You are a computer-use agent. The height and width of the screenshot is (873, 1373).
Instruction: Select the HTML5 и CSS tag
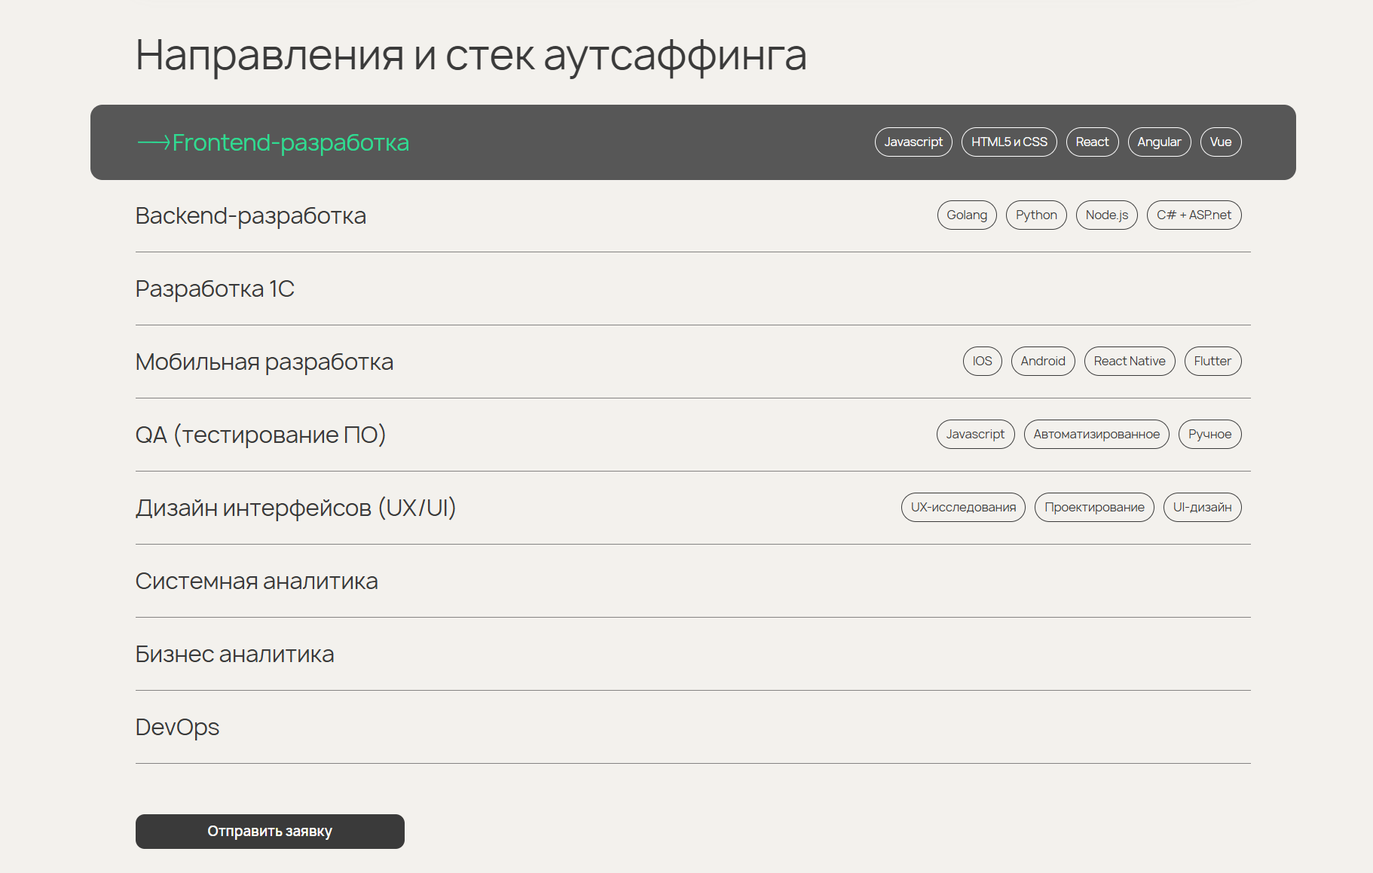tap(1009, 142)
